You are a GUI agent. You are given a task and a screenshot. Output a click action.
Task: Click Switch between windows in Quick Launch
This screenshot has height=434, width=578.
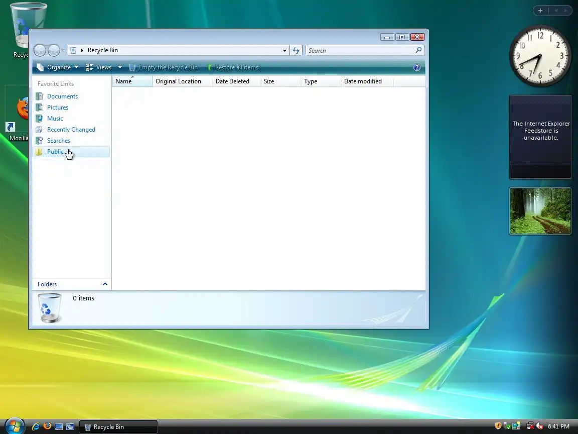click(70, 426)
